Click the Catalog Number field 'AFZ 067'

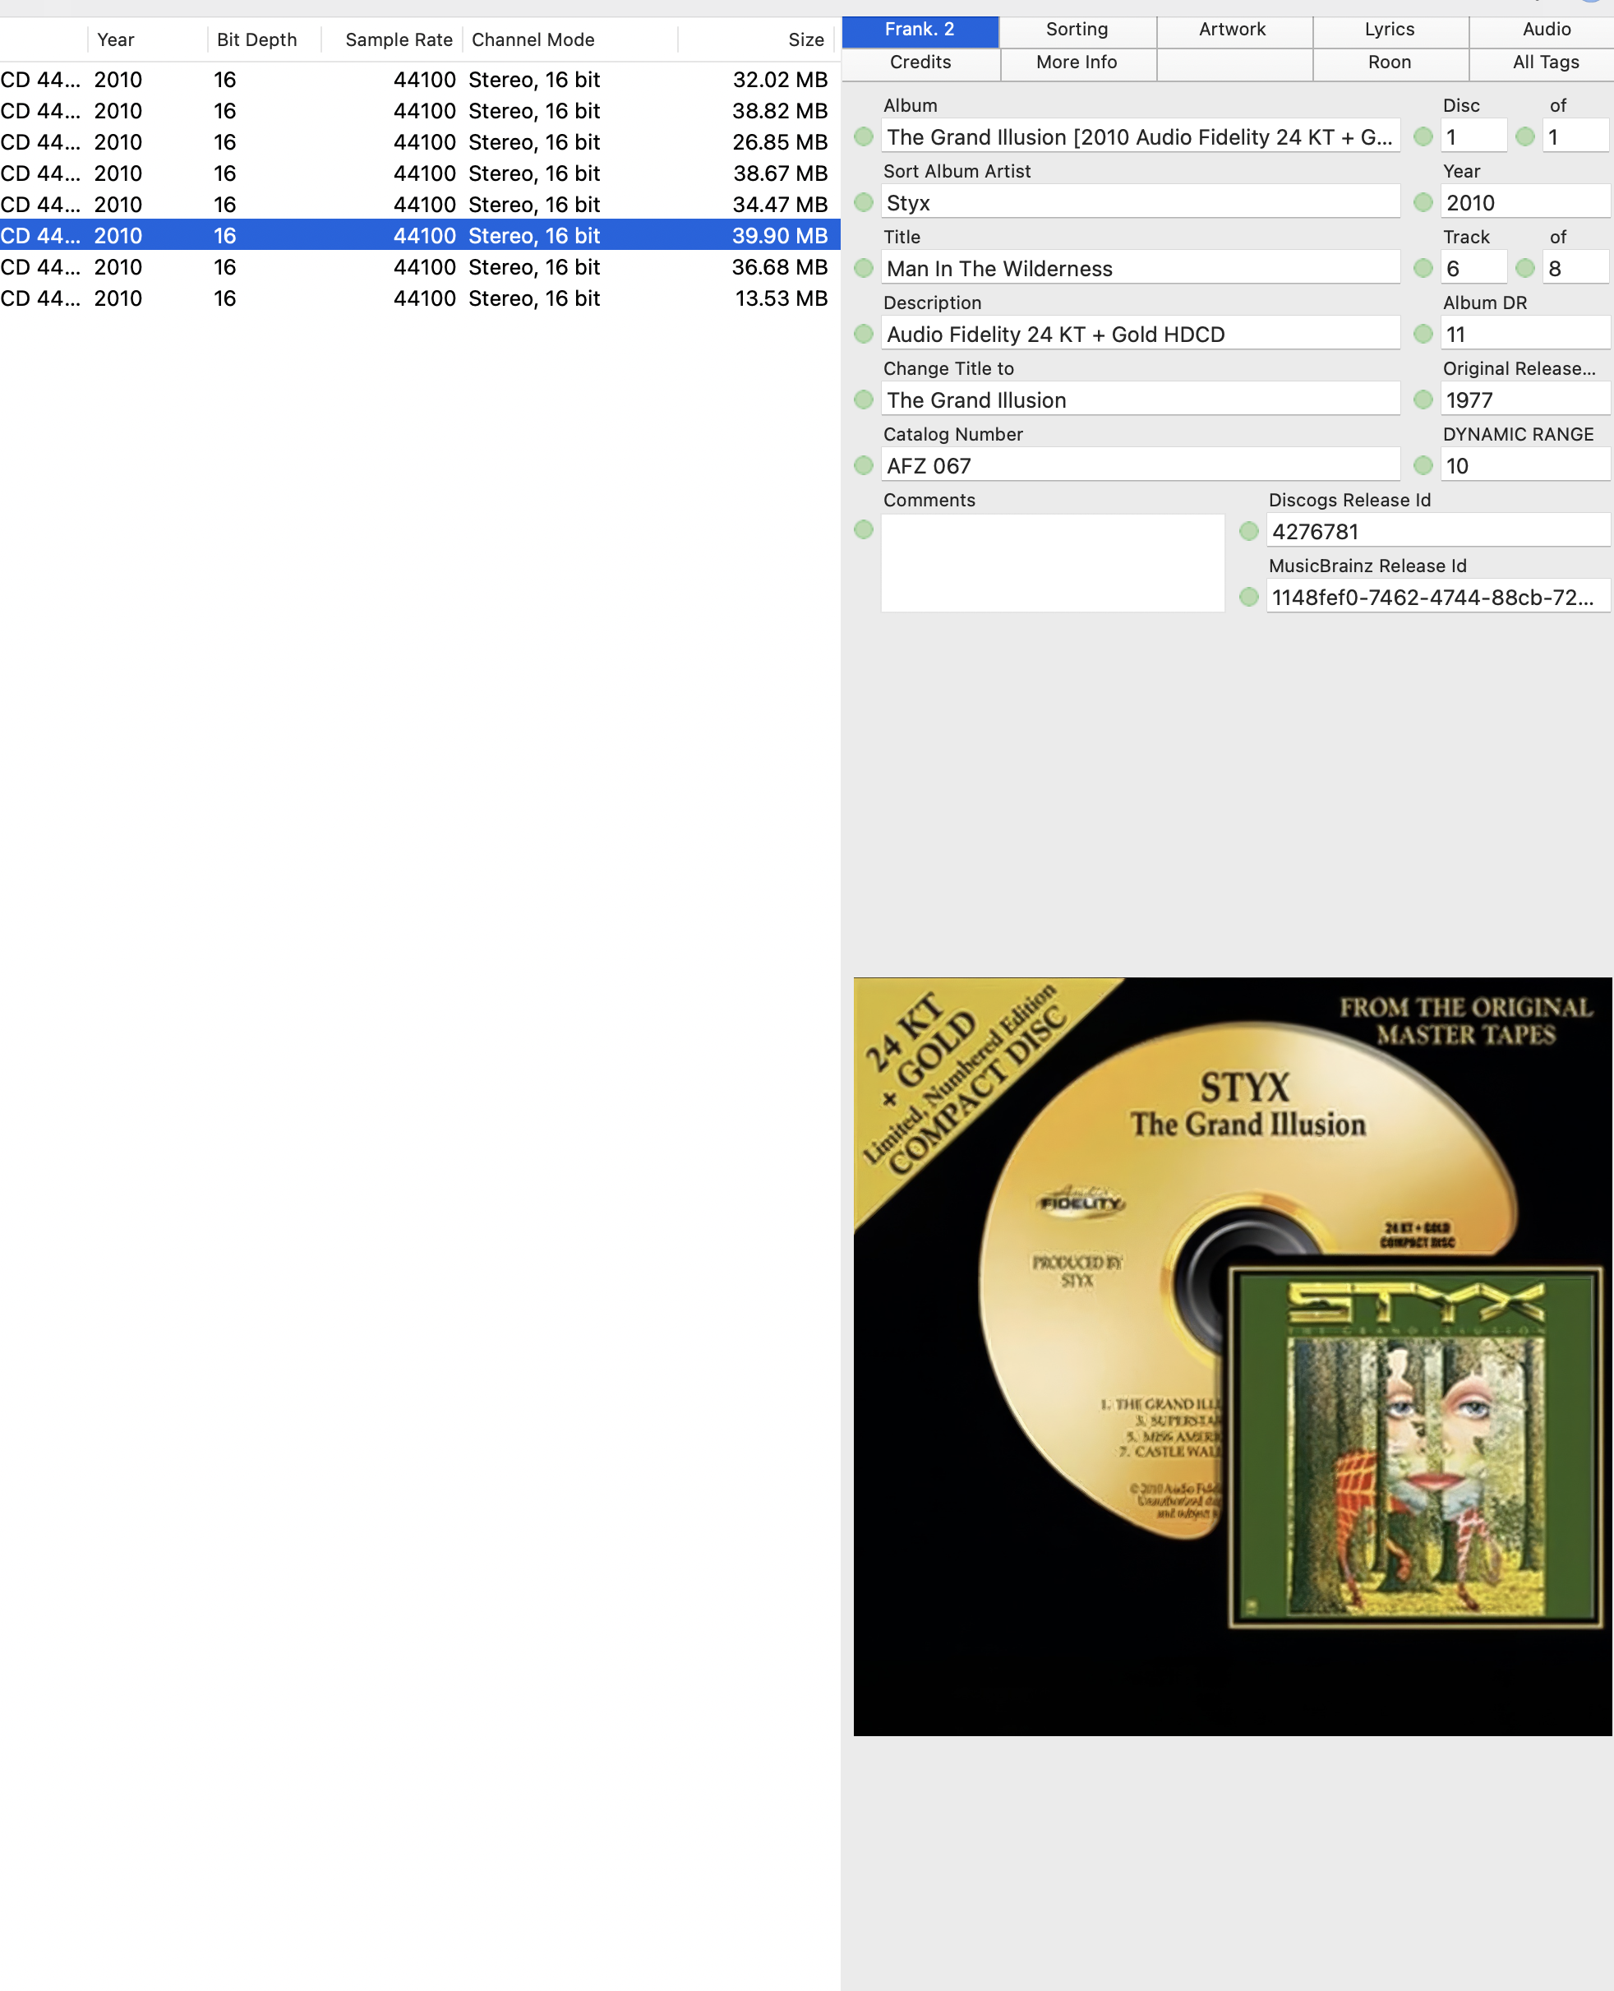pos(1141,465)
